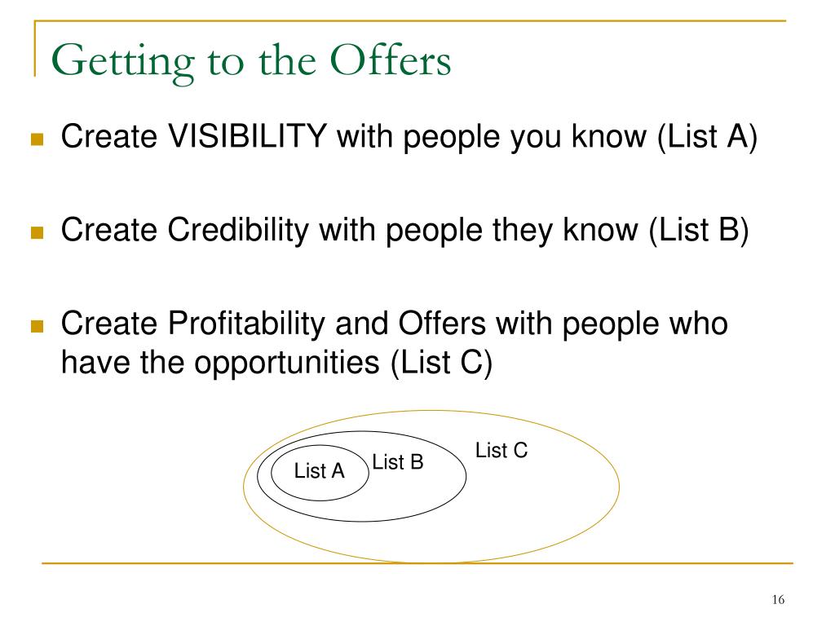Screen dimensions: 835x626
Task: Click '(List A)' in the first bullet
Action: pyautogui.click(x=707, y=137)
